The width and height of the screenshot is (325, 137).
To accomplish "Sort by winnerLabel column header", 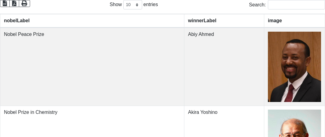I will [x=202, y=21].
